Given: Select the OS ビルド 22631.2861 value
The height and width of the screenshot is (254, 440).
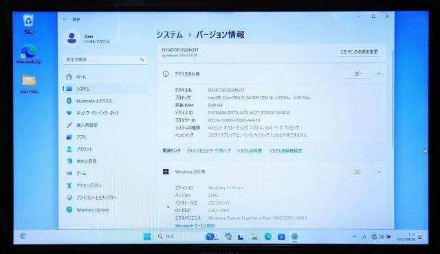Looking at the screenshot, I should point(219,210).
